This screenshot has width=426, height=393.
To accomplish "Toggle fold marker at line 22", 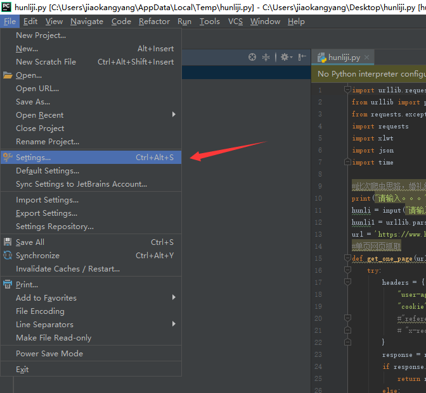I will click(347, 342).
